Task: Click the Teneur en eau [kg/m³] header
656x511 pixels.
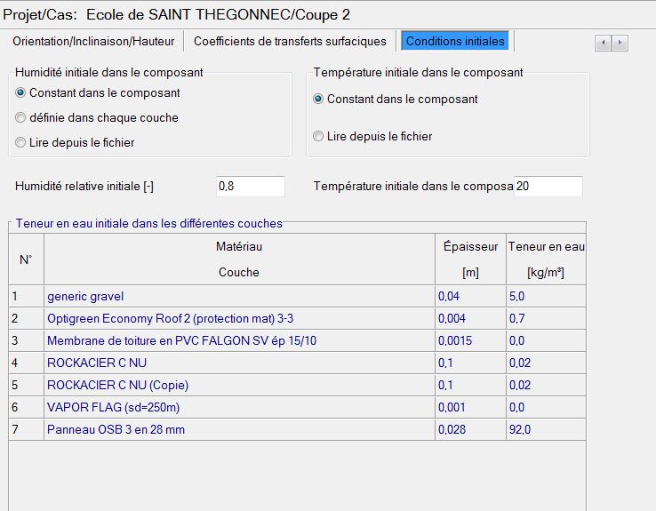Action: pos(546,259)
